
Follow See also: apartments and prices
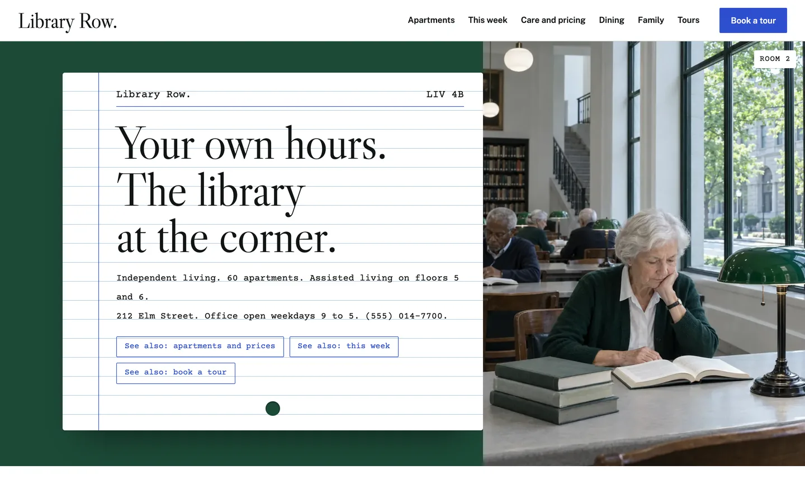[200, 347]
